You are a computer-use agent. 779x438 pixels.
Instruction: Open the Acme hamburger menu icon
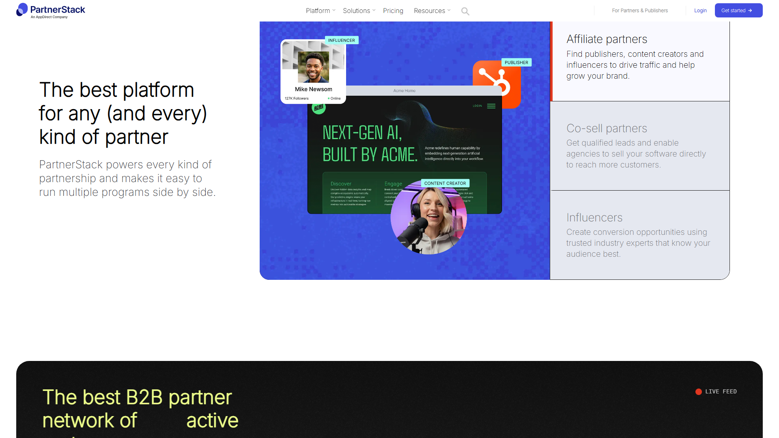point(491,106)
